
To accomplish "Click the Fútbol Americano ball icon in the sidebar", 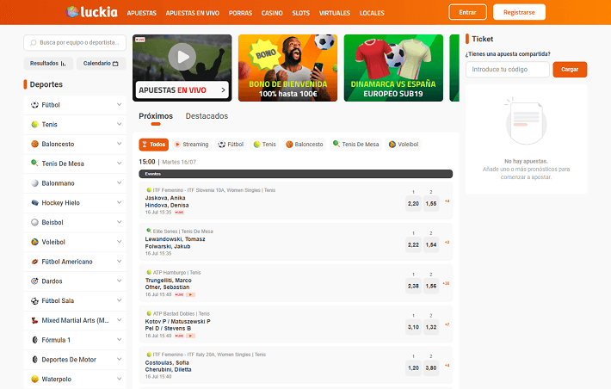I will pyautogui.click(x=34, y=262).
